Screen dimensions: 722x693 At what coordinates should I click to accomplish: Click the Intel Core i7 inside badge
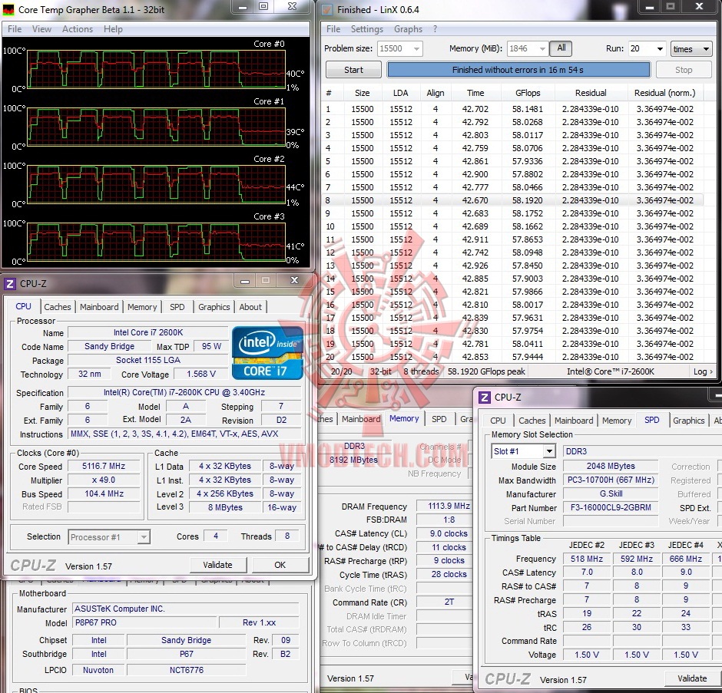point(267,352)
